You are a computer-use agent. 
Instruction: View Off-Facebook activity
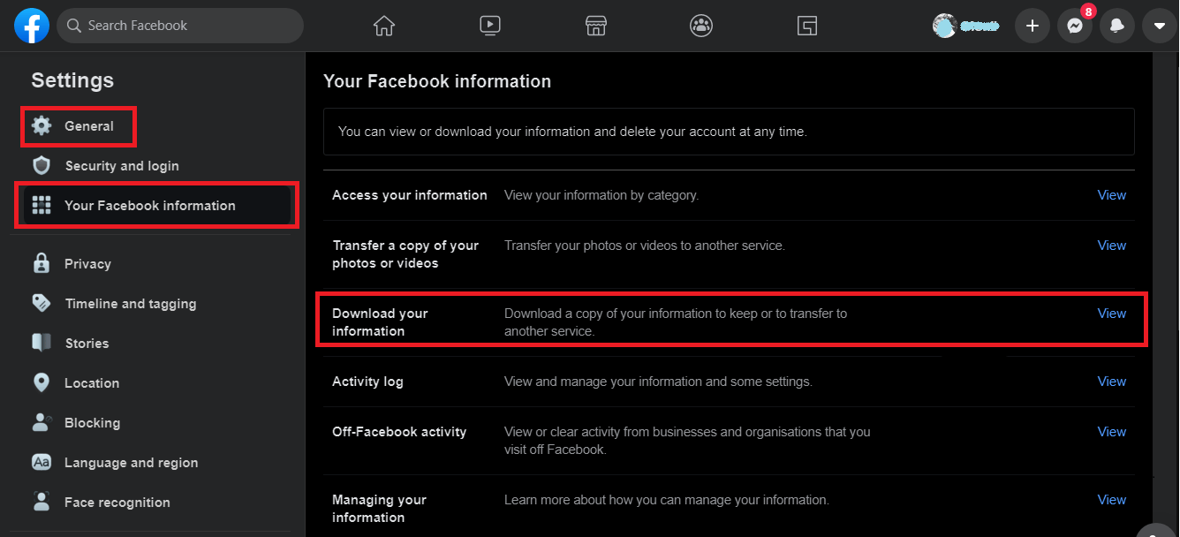[1112, 431]
